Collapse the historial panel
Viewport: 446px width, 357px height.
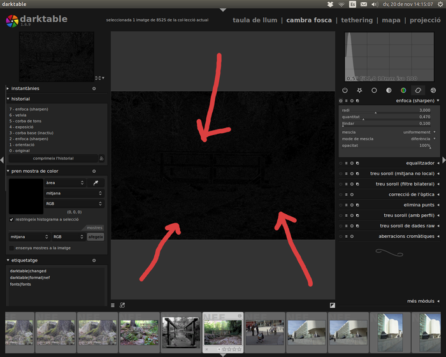click(x=8, y=99)
